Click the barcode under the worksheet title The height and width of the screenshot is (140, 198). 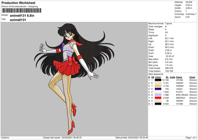(x=21, y=11)
